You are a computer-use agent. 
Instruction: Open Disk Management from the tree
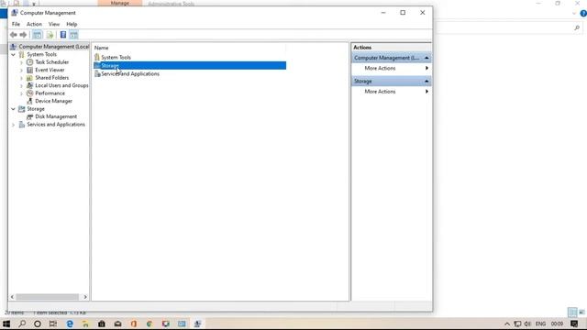tap(56, 116)
